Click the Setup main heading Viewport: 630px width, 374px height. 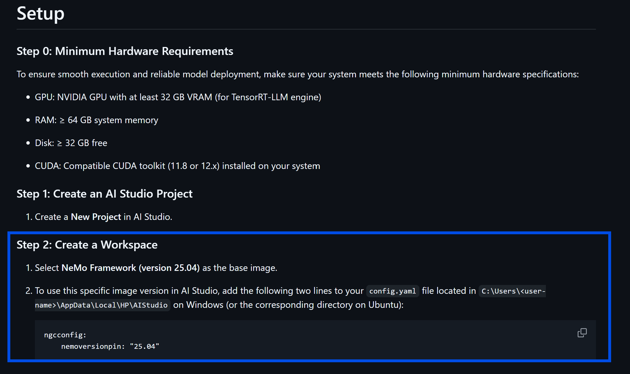pyautogui.click(x=40, y=13)
